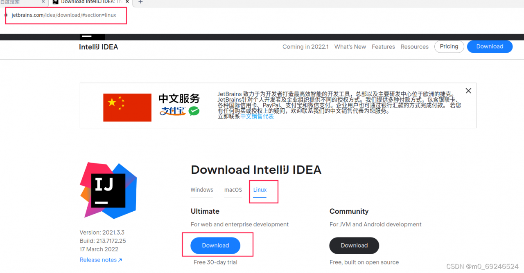Click the lock icon in address bar

click(6, 15)
